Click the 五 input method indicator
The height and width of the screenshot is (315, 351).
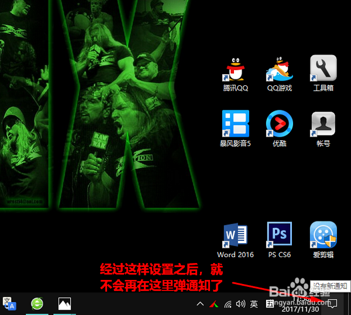(270, 304)
